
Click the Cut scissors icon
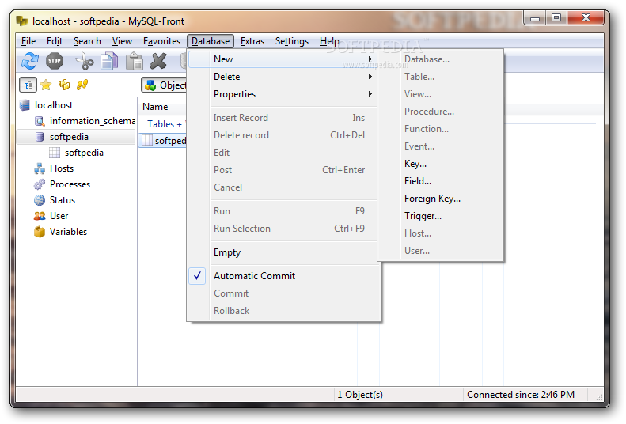(x=84, y=61)
